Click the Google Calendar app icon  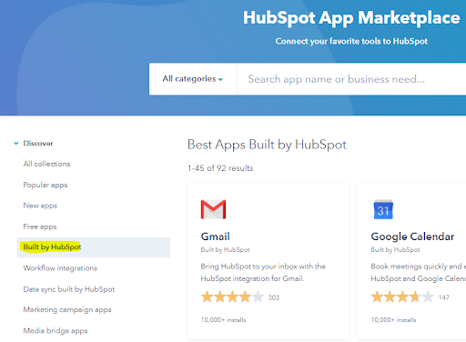(383, 209)
